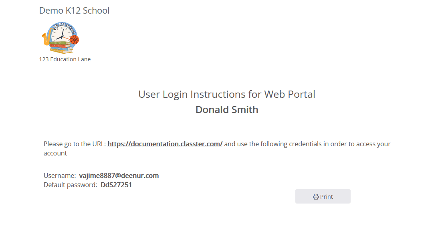Click the Username label
This screenshot has width=446, height=238.
[60, 175]
